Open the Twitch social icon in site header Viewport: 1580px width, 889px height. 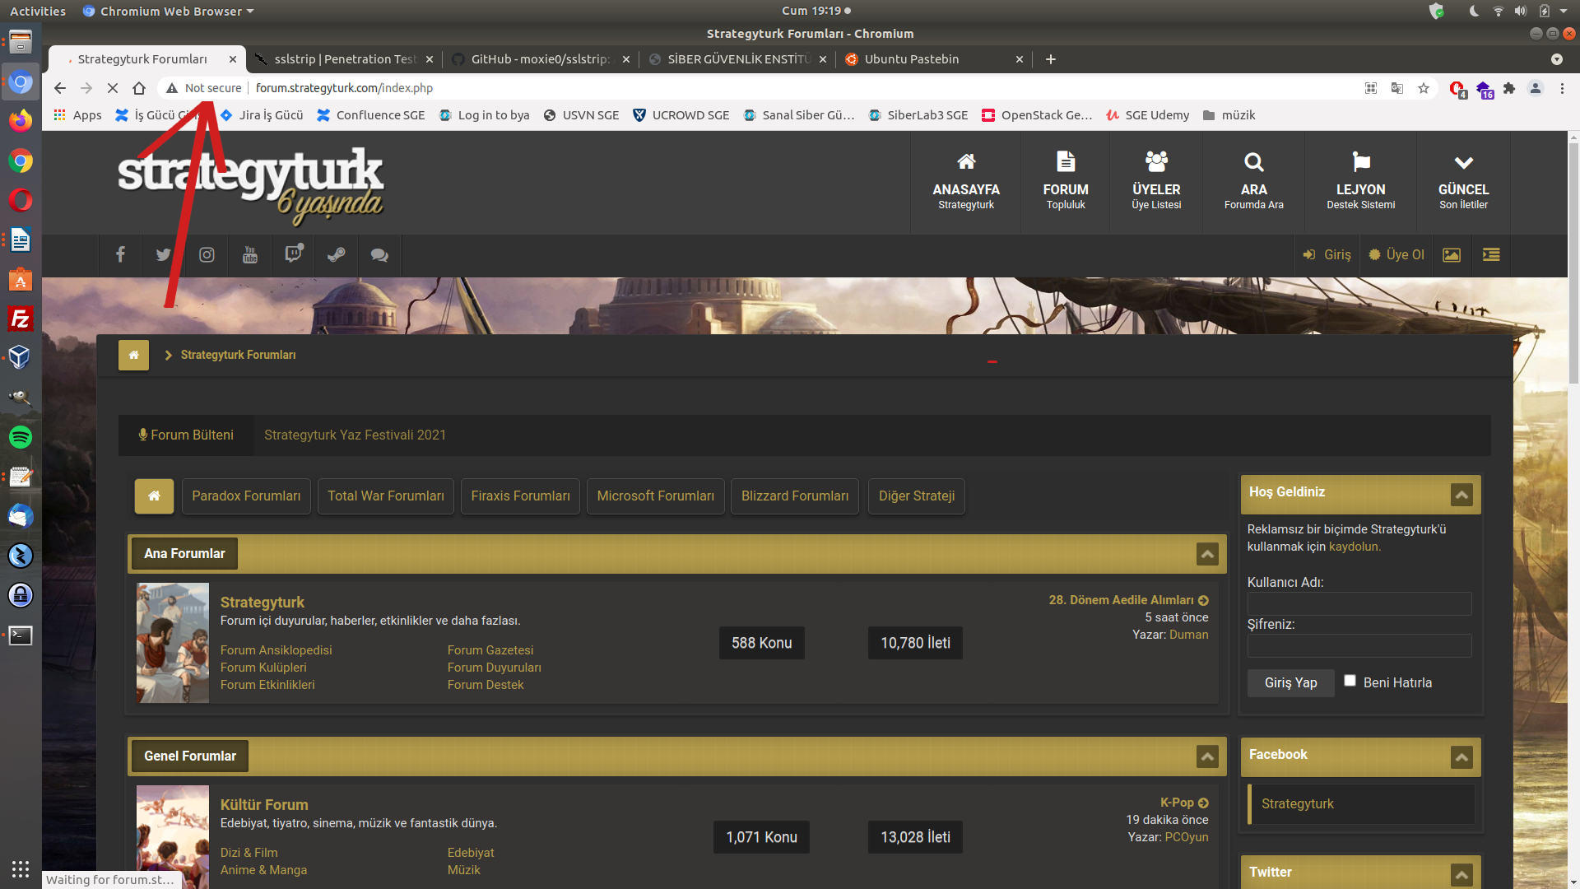[293, 255]
